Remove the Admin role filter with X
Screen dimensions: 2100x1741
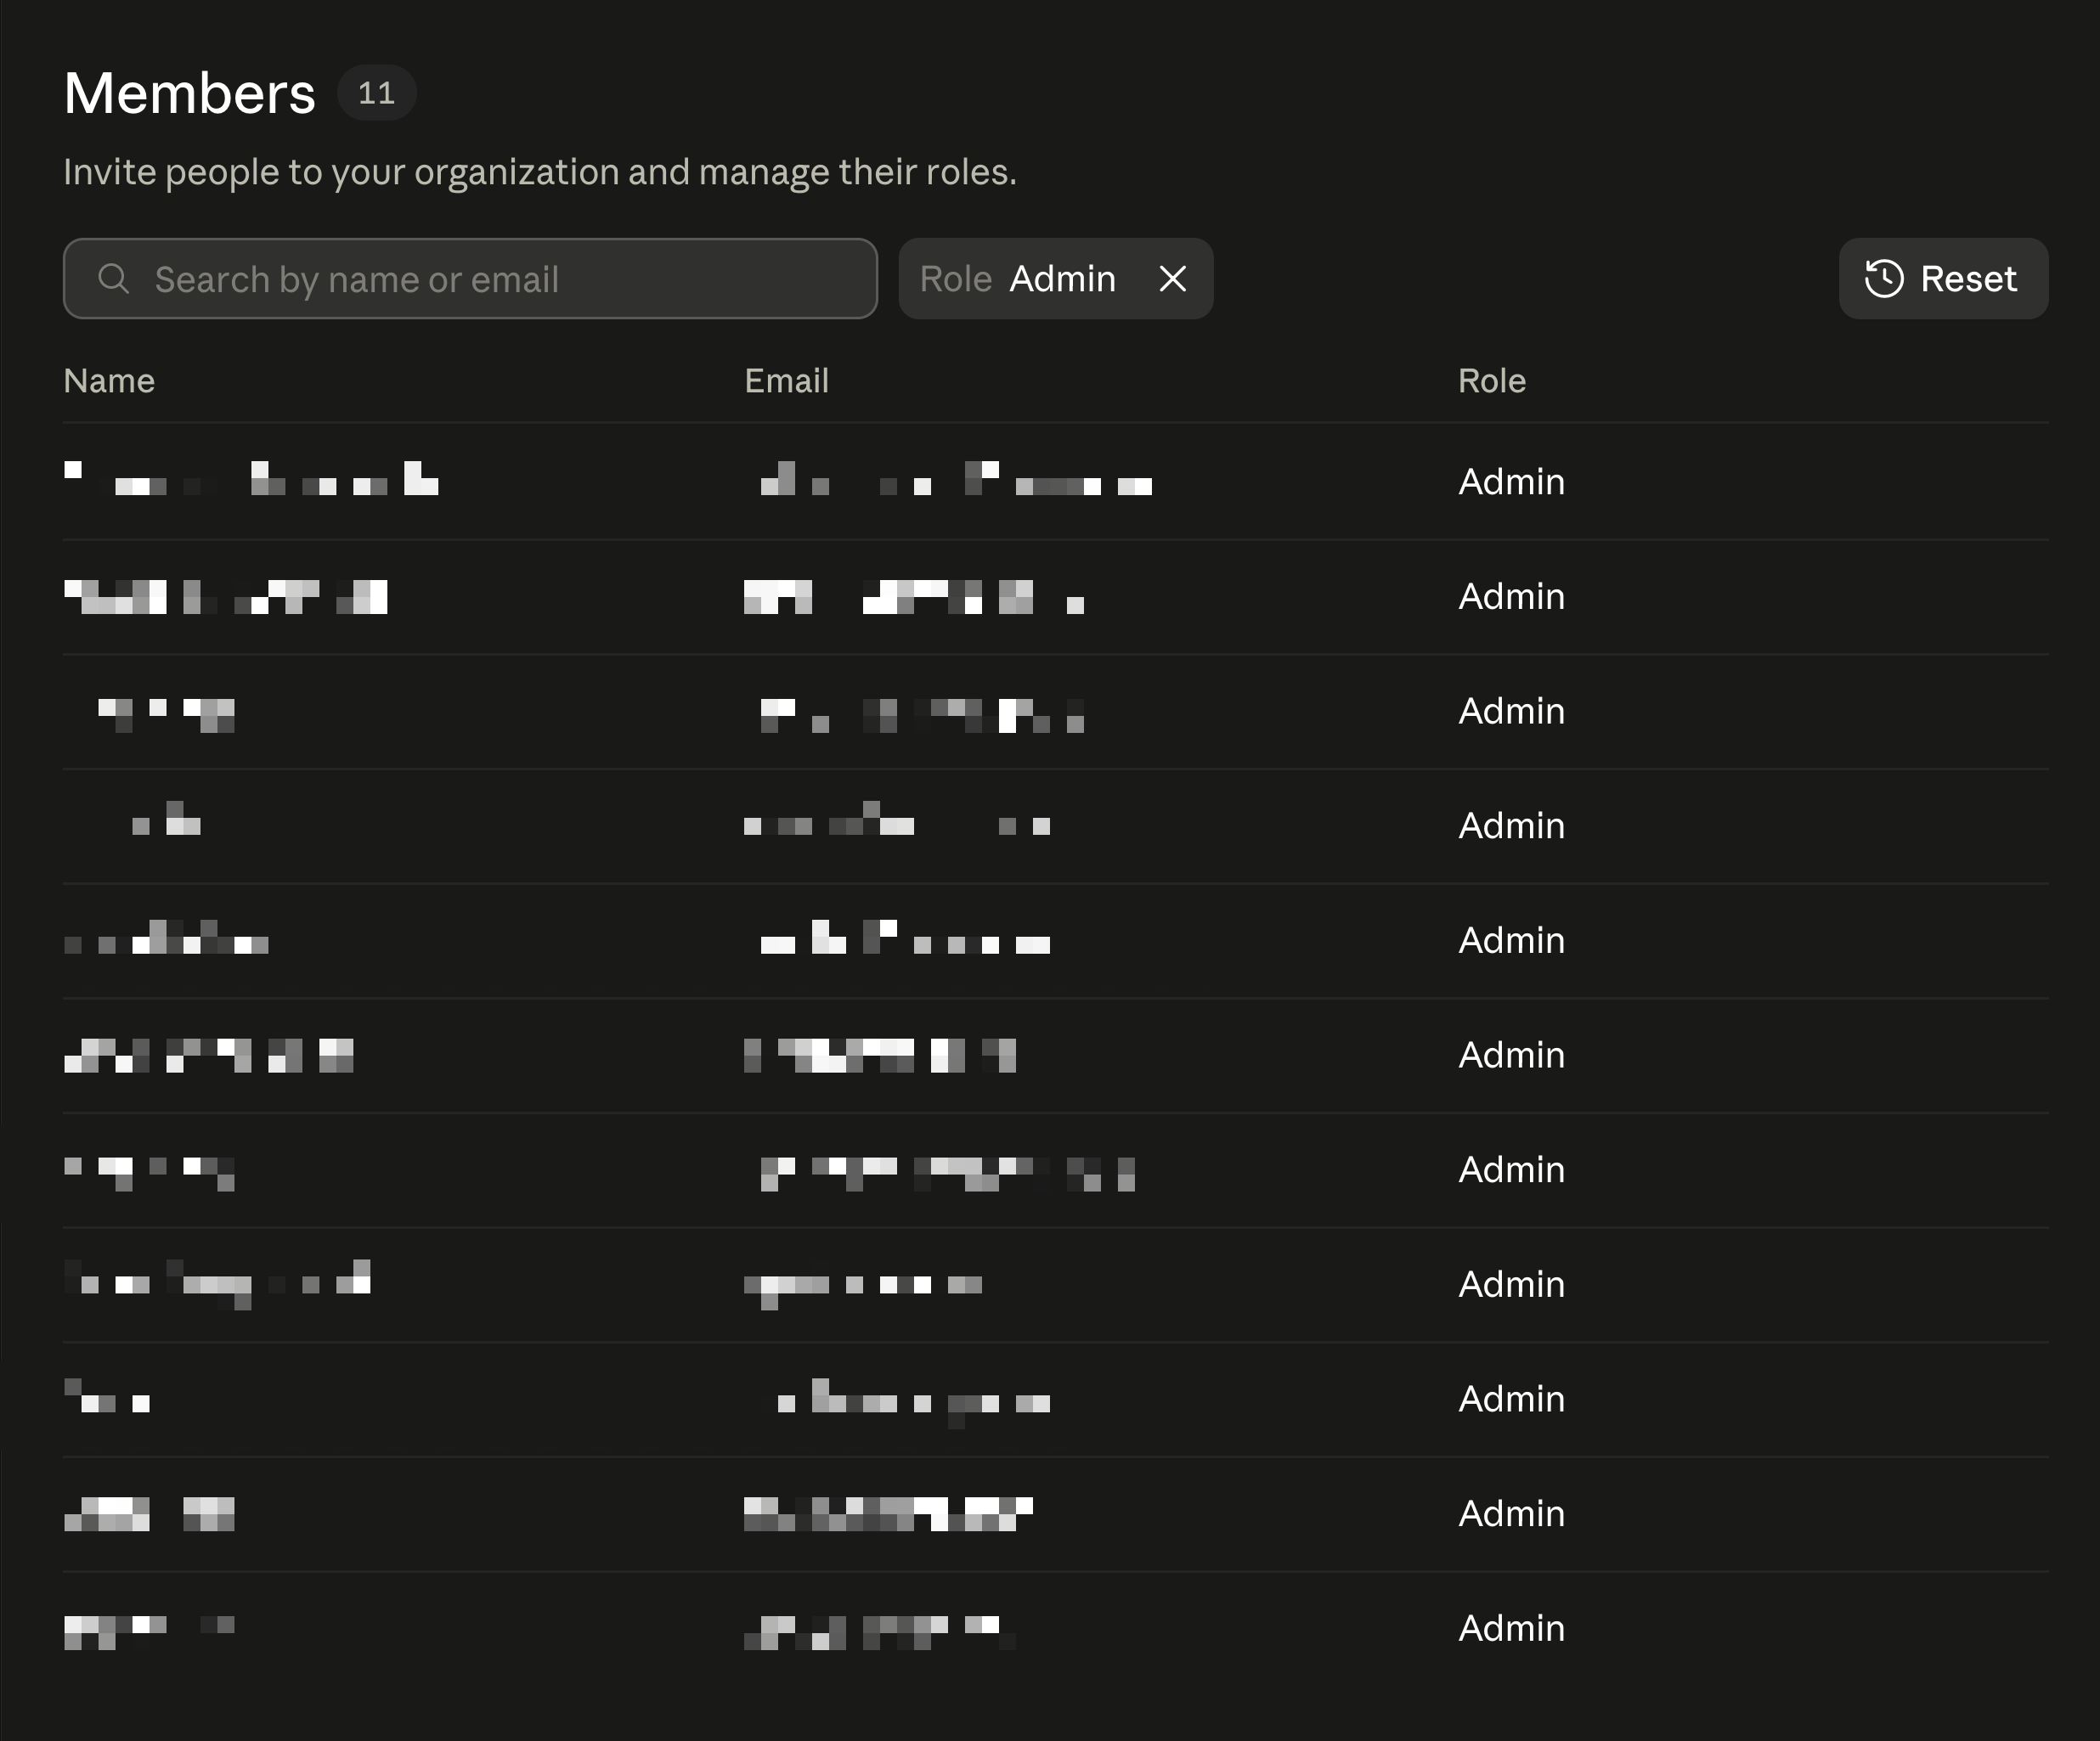1172,279
